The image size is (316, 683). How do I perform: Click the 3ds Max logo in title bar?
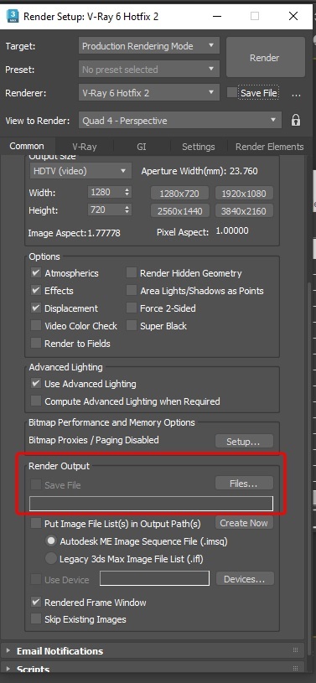[13, 16]
